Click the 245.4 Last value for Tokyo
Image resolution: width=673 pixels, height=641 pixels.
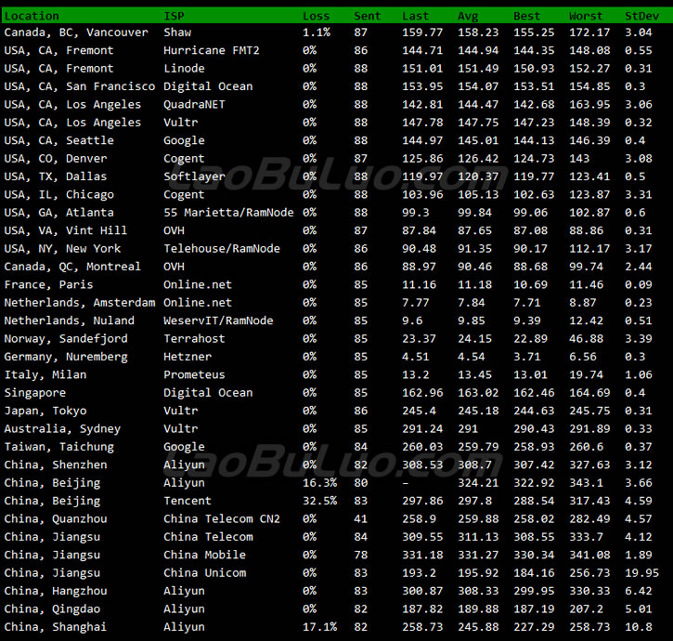point(419,412)
